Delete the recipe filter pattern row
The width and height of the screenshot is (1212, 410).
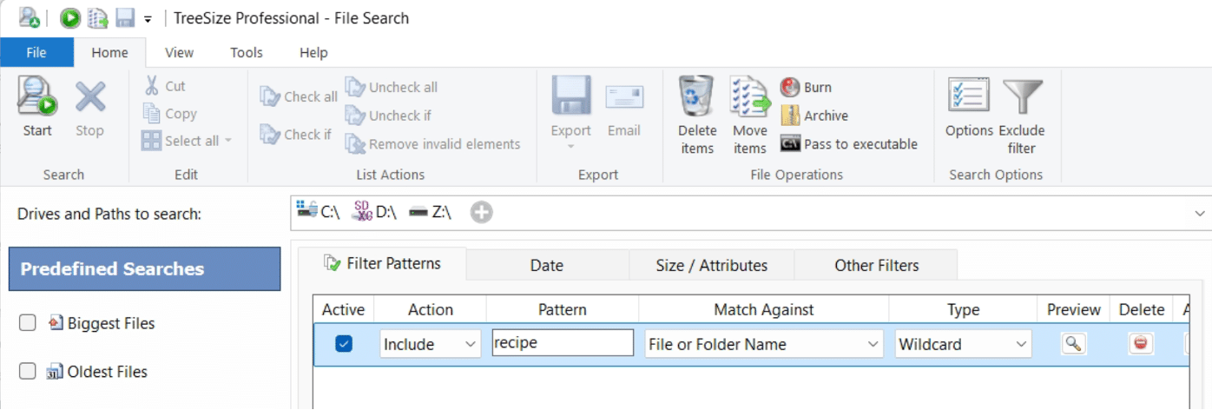[1141, 343]
